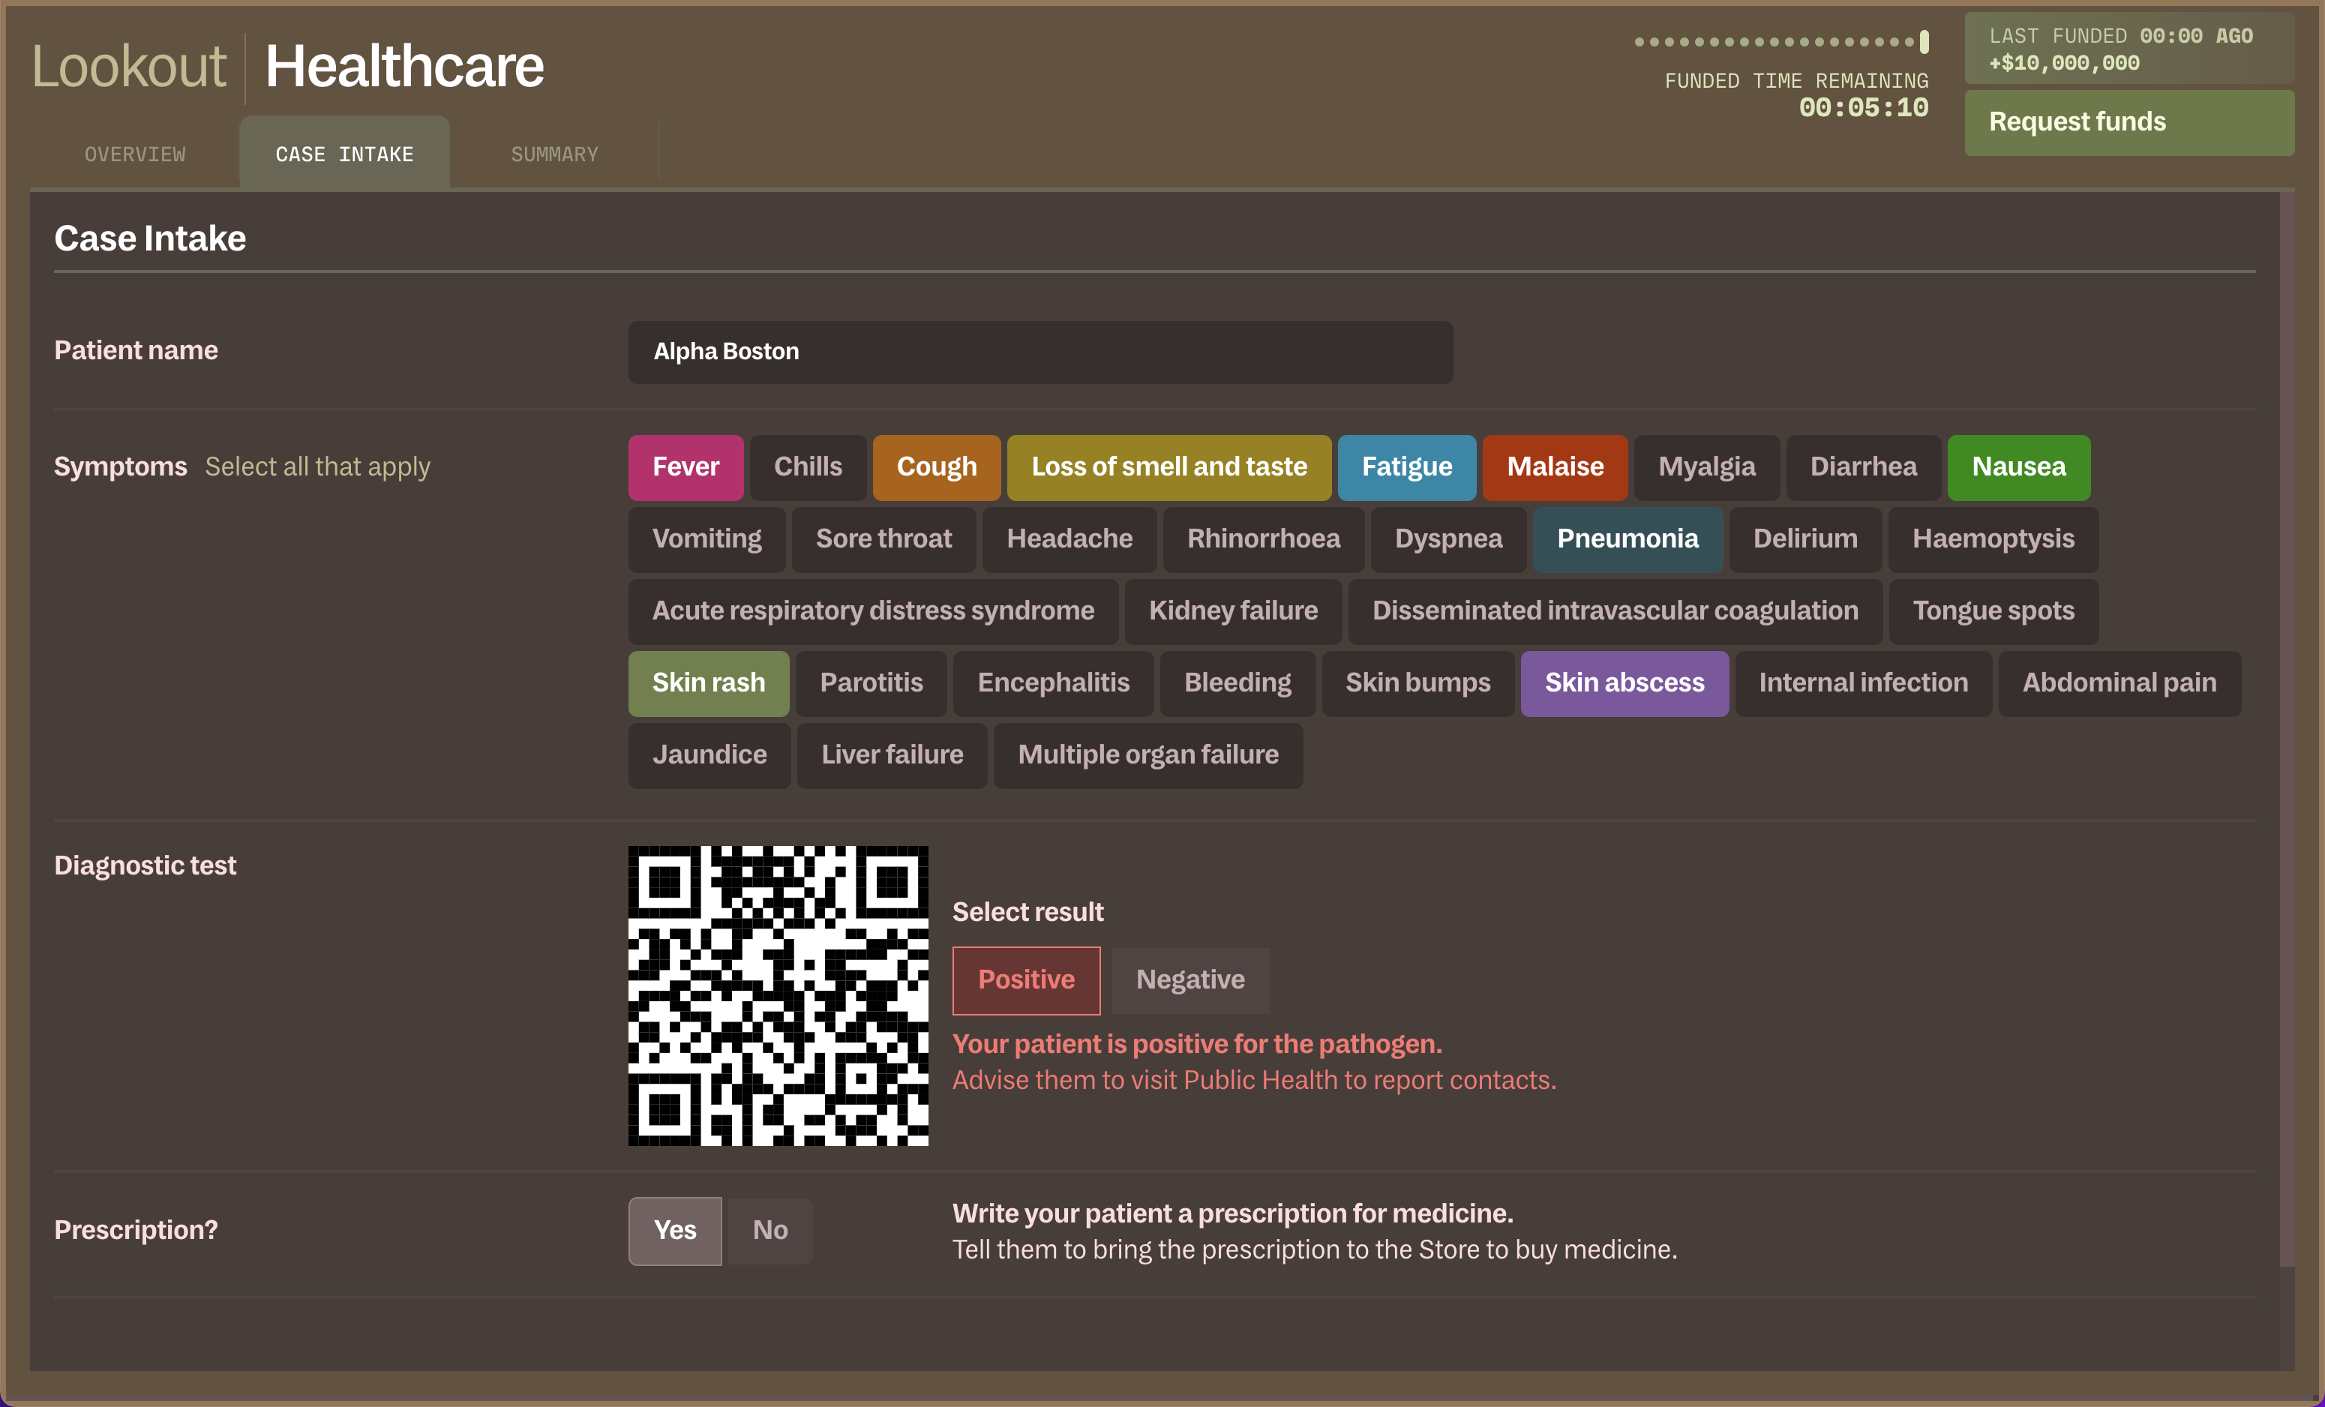Click the Case Intake vertical scrollbar
2325x1407 pixels.
click(2286, 728)
